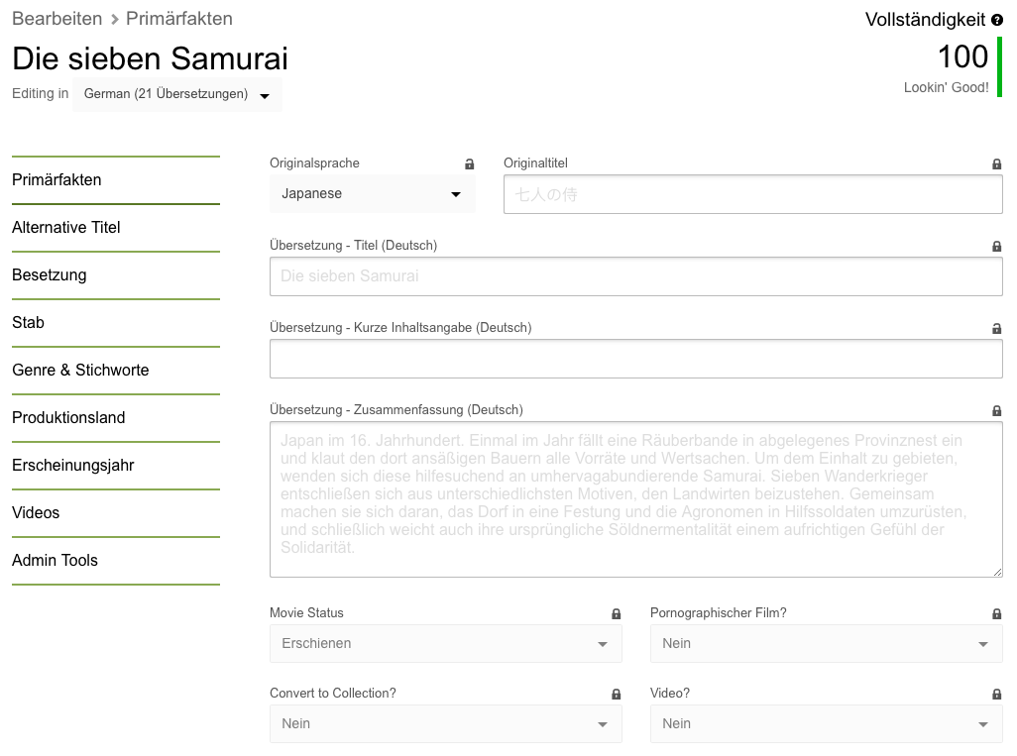
Task: Click the Die sieben Samurai heading
Action: point(150,58)
